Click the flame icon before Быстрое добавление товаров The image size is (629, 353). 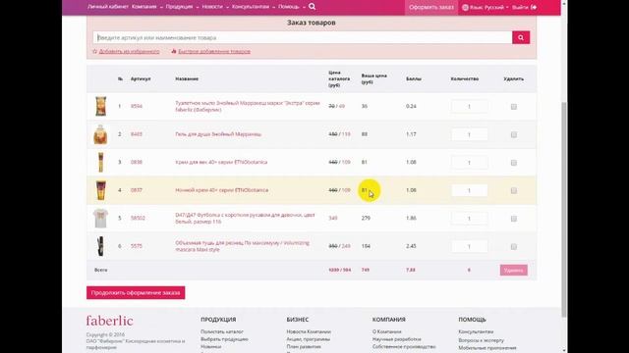point(174,51)
